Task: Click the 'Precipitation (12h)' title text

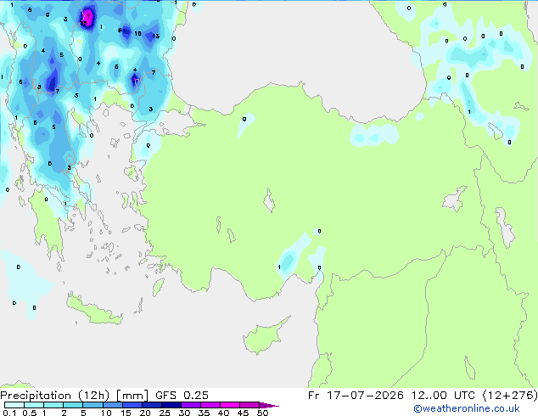Action: click(x=55, y=396)
